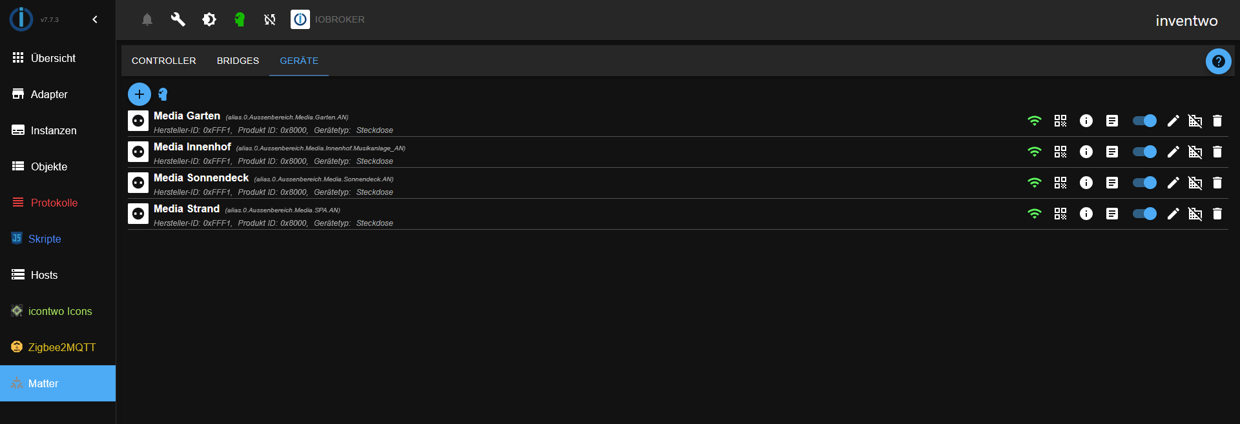The image size is (1240, 424).
Task: Open info for Media Innenhof device
Action: 1086,152
